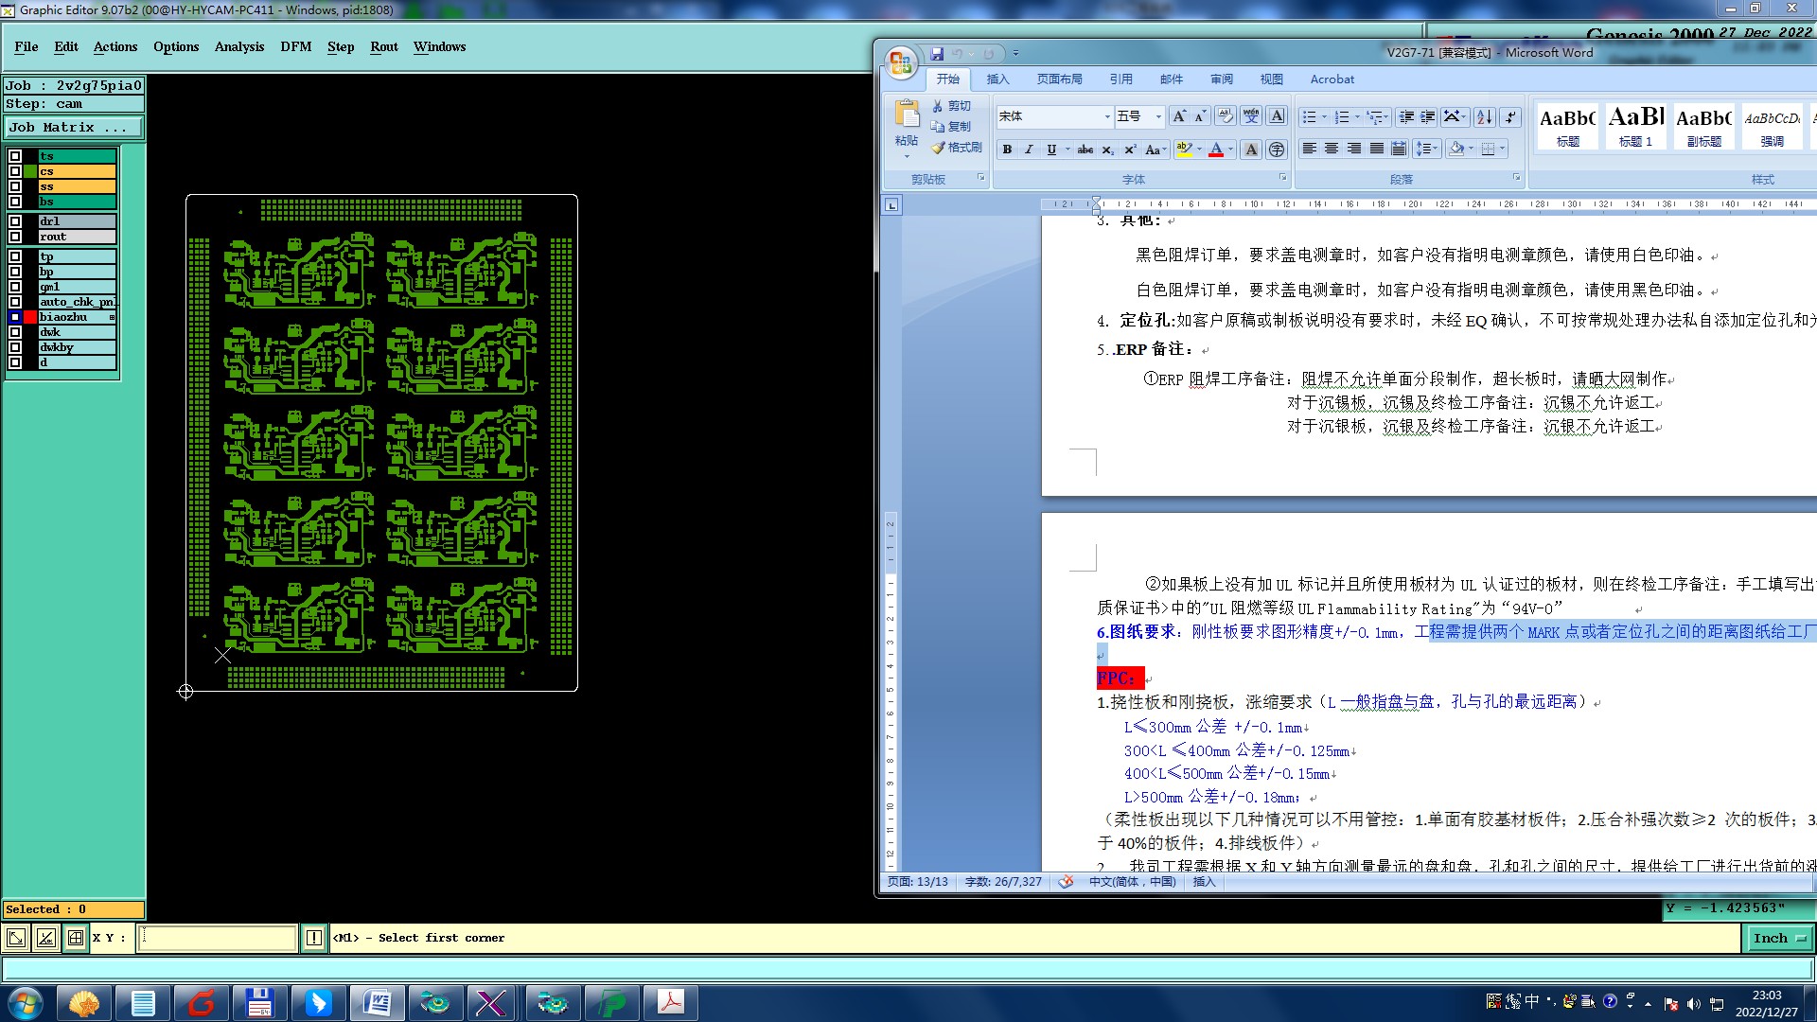This screenshot has width=1817, height=1022.
Task: Expand the Paragraph dialog launcher
Action: (x=1516, y=178)
